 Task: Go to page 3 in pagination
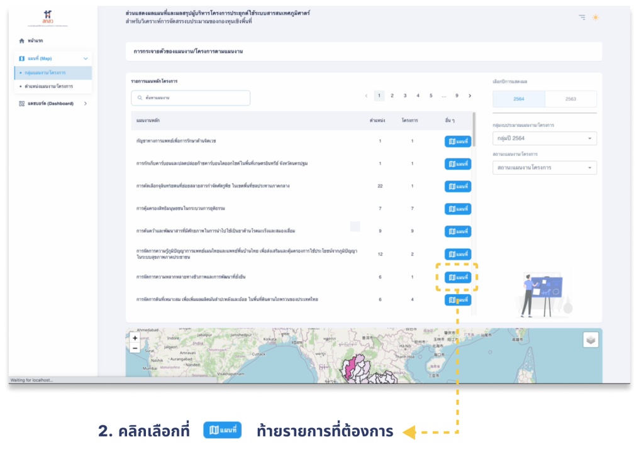point(405,96)
